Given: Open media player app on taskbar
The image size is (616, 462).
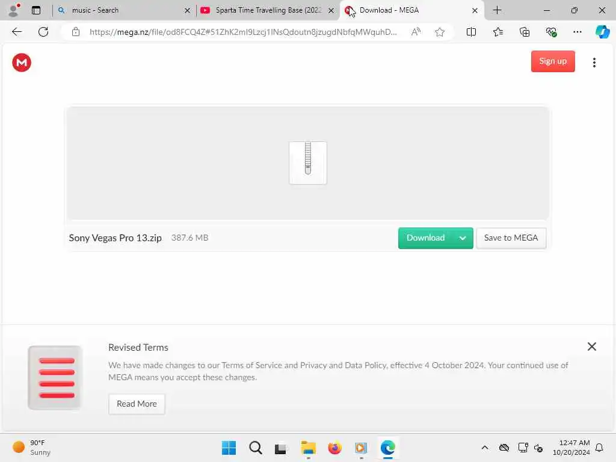Looking at the screenshot, I should [361, 448].
